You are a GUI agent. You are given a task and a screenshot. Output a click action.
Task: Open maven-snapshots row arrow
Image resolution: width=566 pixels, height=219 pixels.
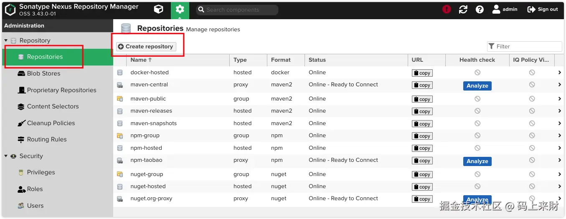pos(559,123)
